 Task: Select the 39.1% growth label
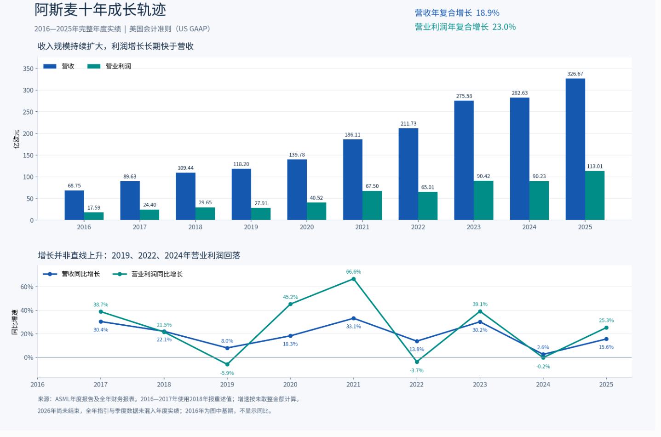[x=480, y=304]
